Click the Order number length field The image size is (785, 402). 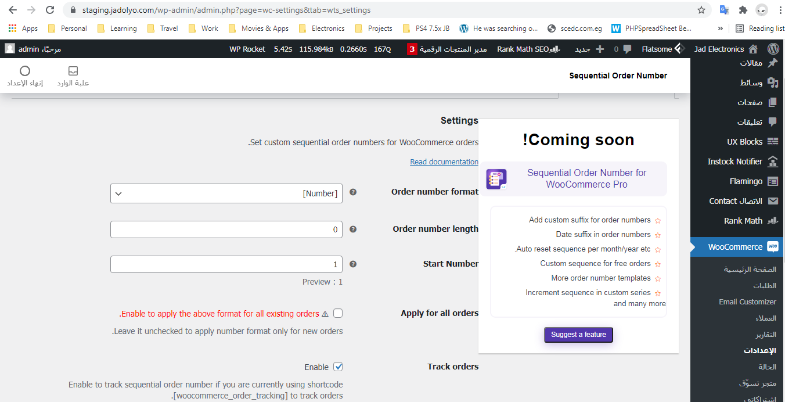click(226, 229)
